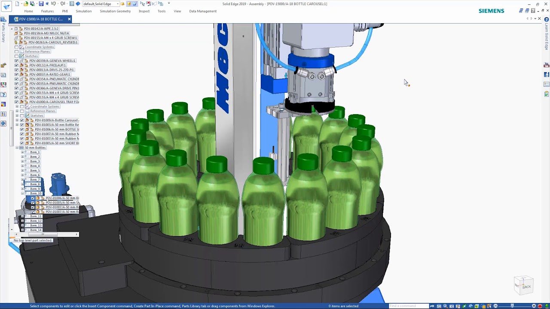Open the Parts Library side tab
The width and height of the screenshot is (550, 309).
click(3, 33)
